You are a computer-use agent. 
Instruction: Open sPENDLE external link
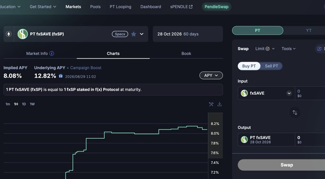pos(181,7)
